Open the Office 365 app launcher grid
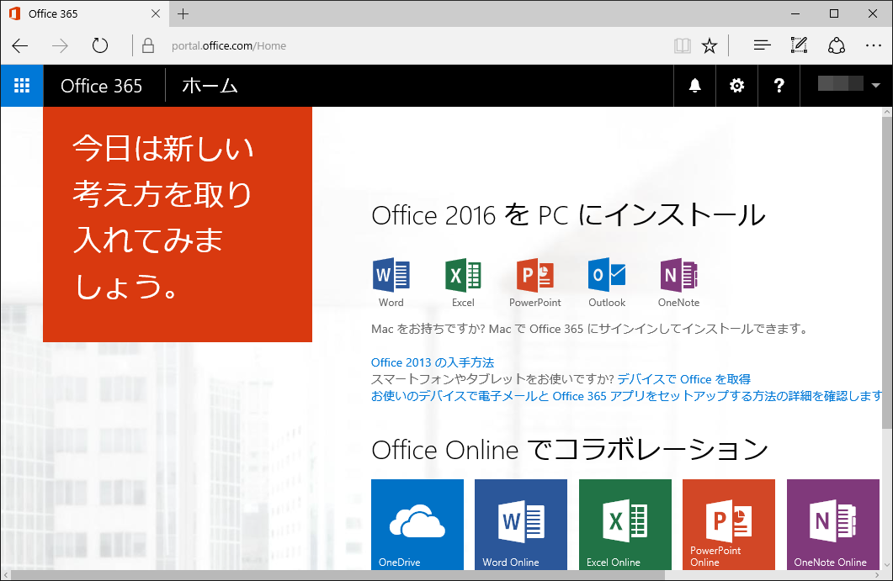Screen dimensions: 893x581 (22, 86)
